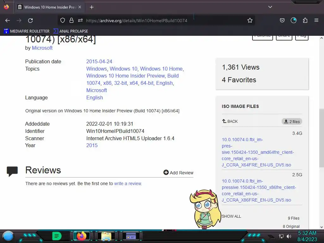Expand the list all tabs chevron
The image size is (324, 243).
[x=270, y=7]
